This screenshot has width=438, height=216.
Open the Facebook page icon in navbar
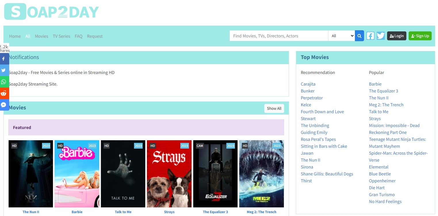coord(370,36)
